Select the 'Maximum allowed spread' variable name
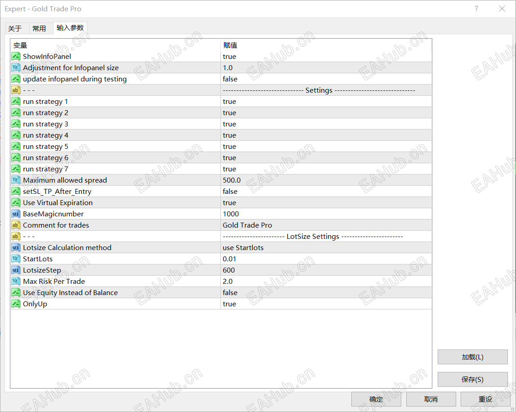The width and height of the screenshot is (516, 412). (x=65, y=180)
